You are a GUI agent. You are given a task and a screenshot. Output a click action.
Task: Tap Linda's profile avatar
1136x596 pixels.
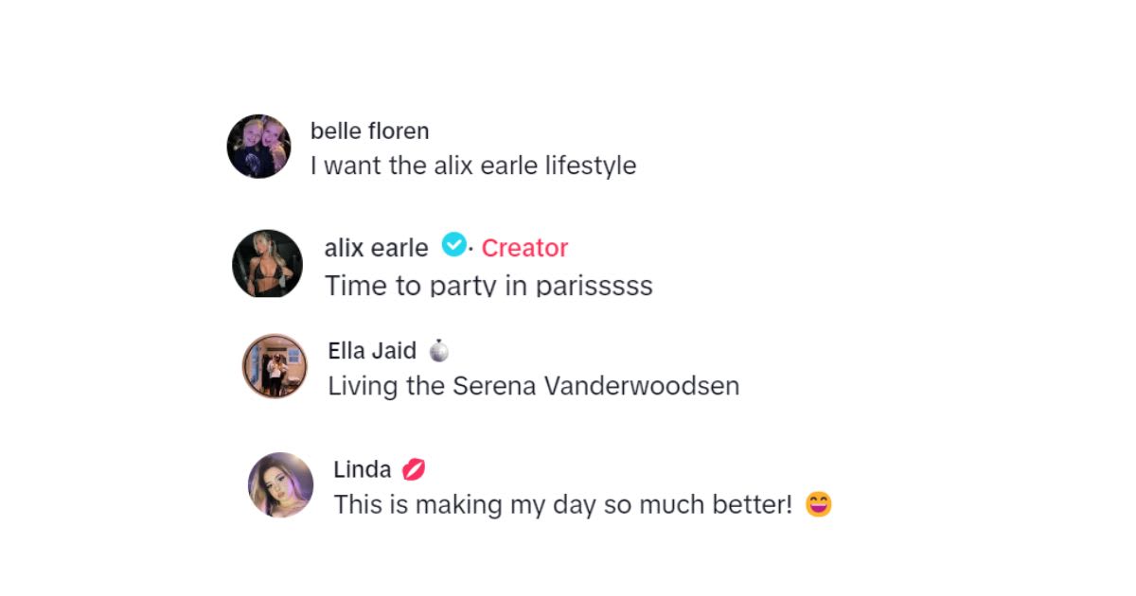280,484
